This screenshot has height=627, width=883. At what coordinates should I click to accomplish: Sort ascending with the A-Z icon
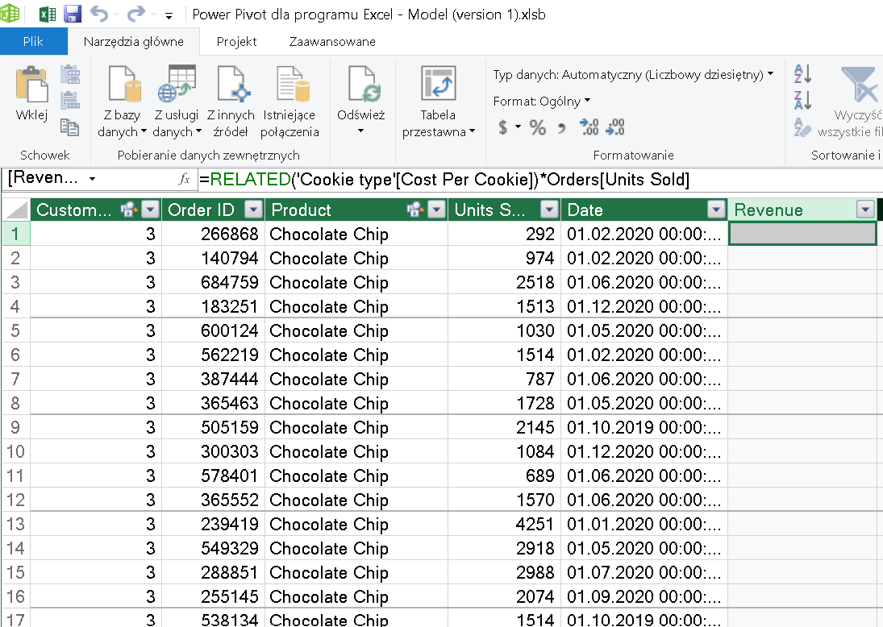(801, 74)
